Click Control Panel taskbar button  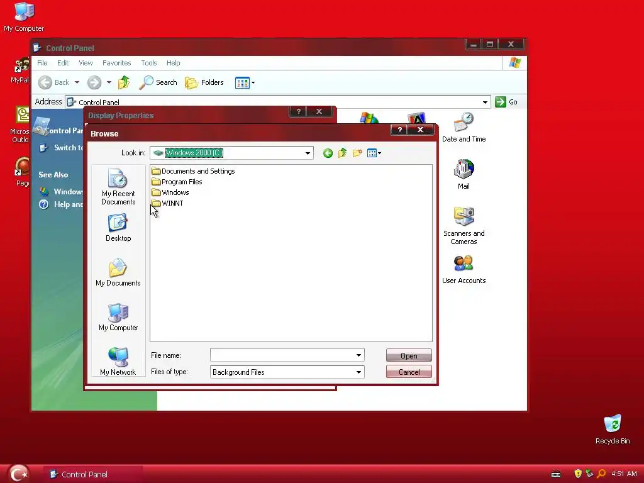(x=93, y=474)
